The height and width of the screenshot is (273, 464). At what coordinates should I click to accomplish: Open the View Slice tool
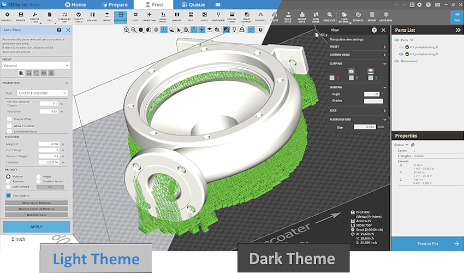[329, 17]
